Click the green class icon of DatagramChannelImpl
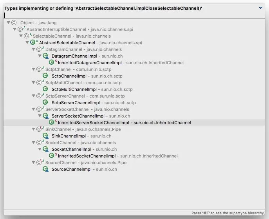The image size is (269, 219). tap(45, 56)
